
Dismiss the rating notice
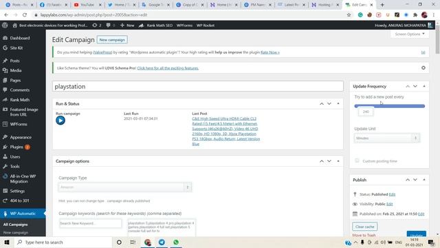423,52
